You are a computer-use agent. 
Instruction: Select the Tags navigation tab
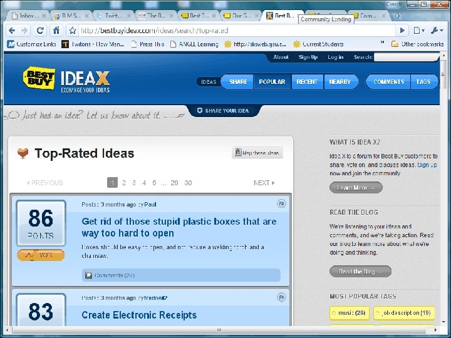tap(423, 81)
